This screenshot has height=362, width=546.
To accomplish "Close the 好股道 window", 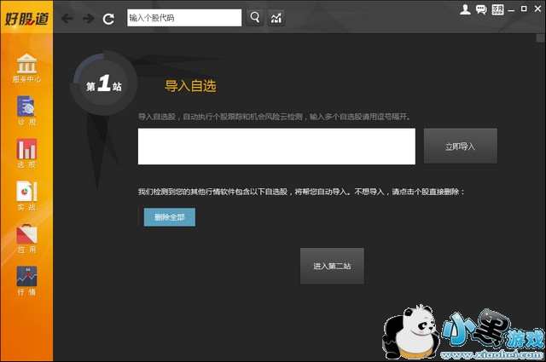I will tap(538, 9).
